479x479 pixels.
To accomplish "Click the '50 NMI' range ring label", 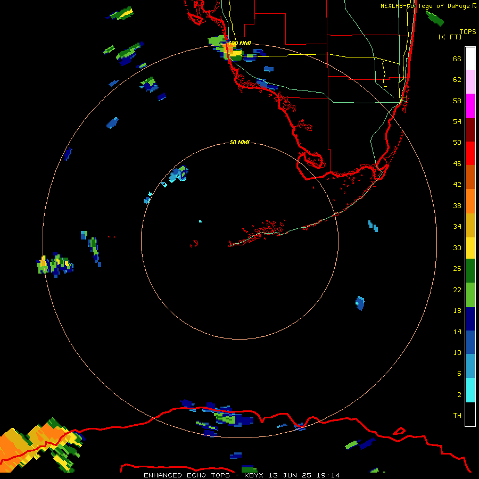I will tap(240, 142).
